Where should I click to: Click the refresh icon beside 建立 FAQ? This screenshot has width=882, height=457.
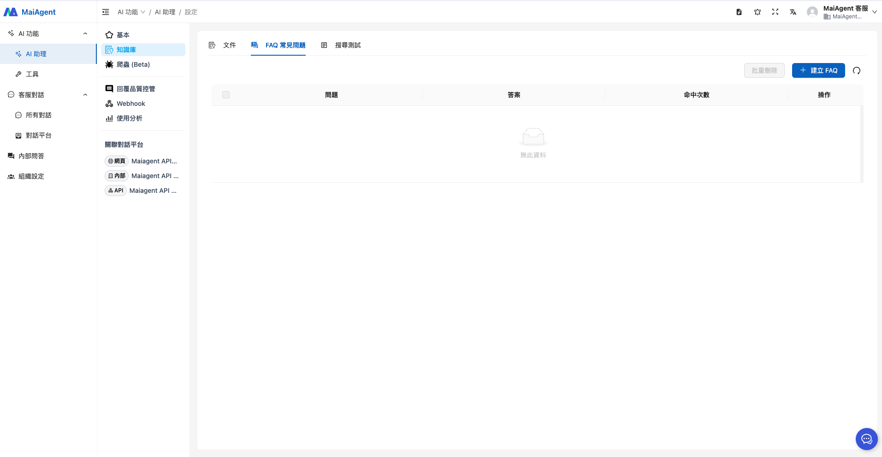point(857,70)
